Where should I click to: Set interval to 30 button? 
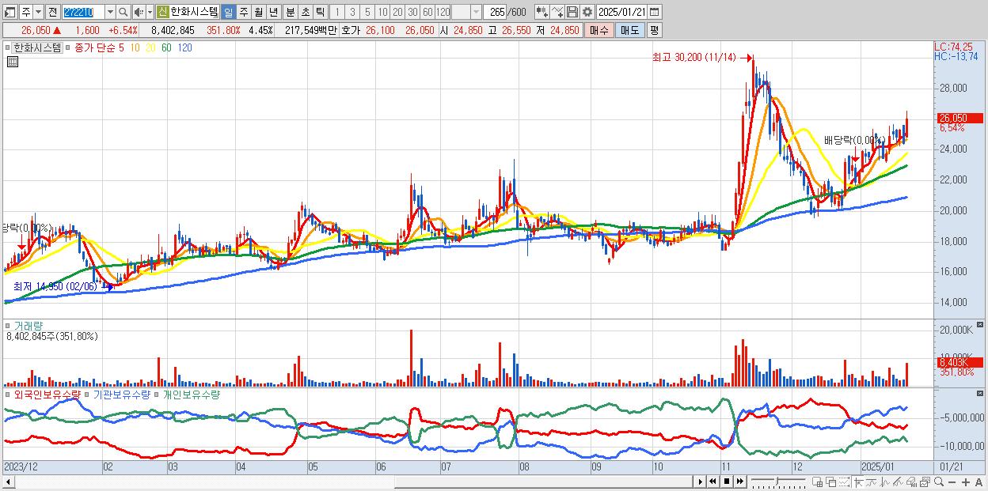tap(412, 12)
